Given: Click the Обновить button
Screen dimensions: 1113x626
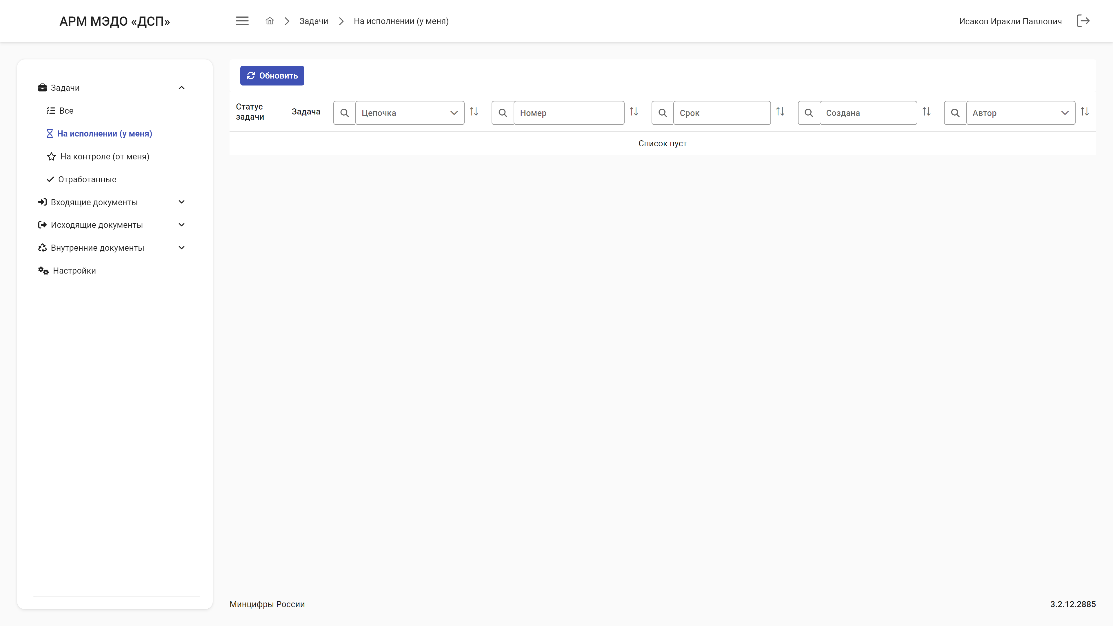Looking at the screenshot, I should pyautogui.click(x=272, y=76).
